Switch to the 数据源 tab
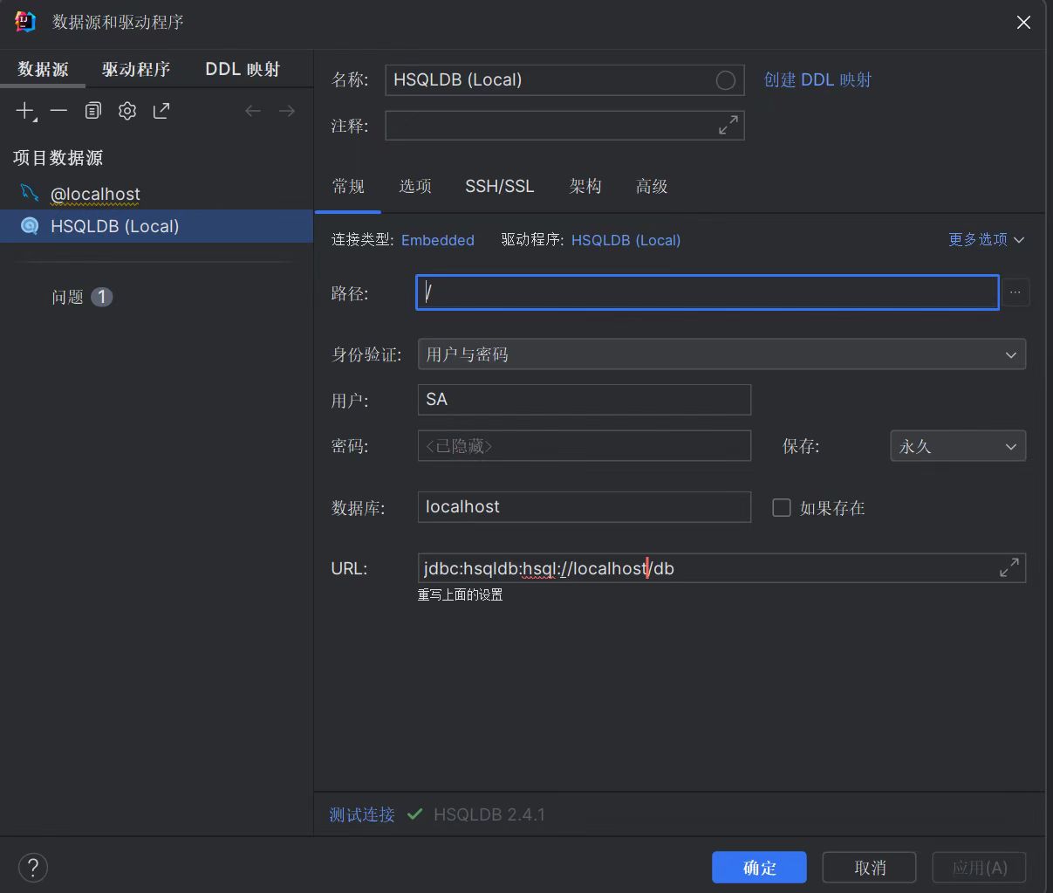 pos(43,69)
